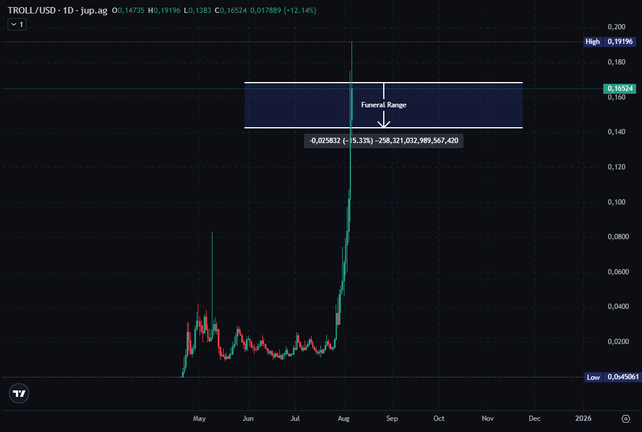Screen dimensions: 642x432
Task: Click the 0,140 price axis label
Action: click(x=617, y=132)
